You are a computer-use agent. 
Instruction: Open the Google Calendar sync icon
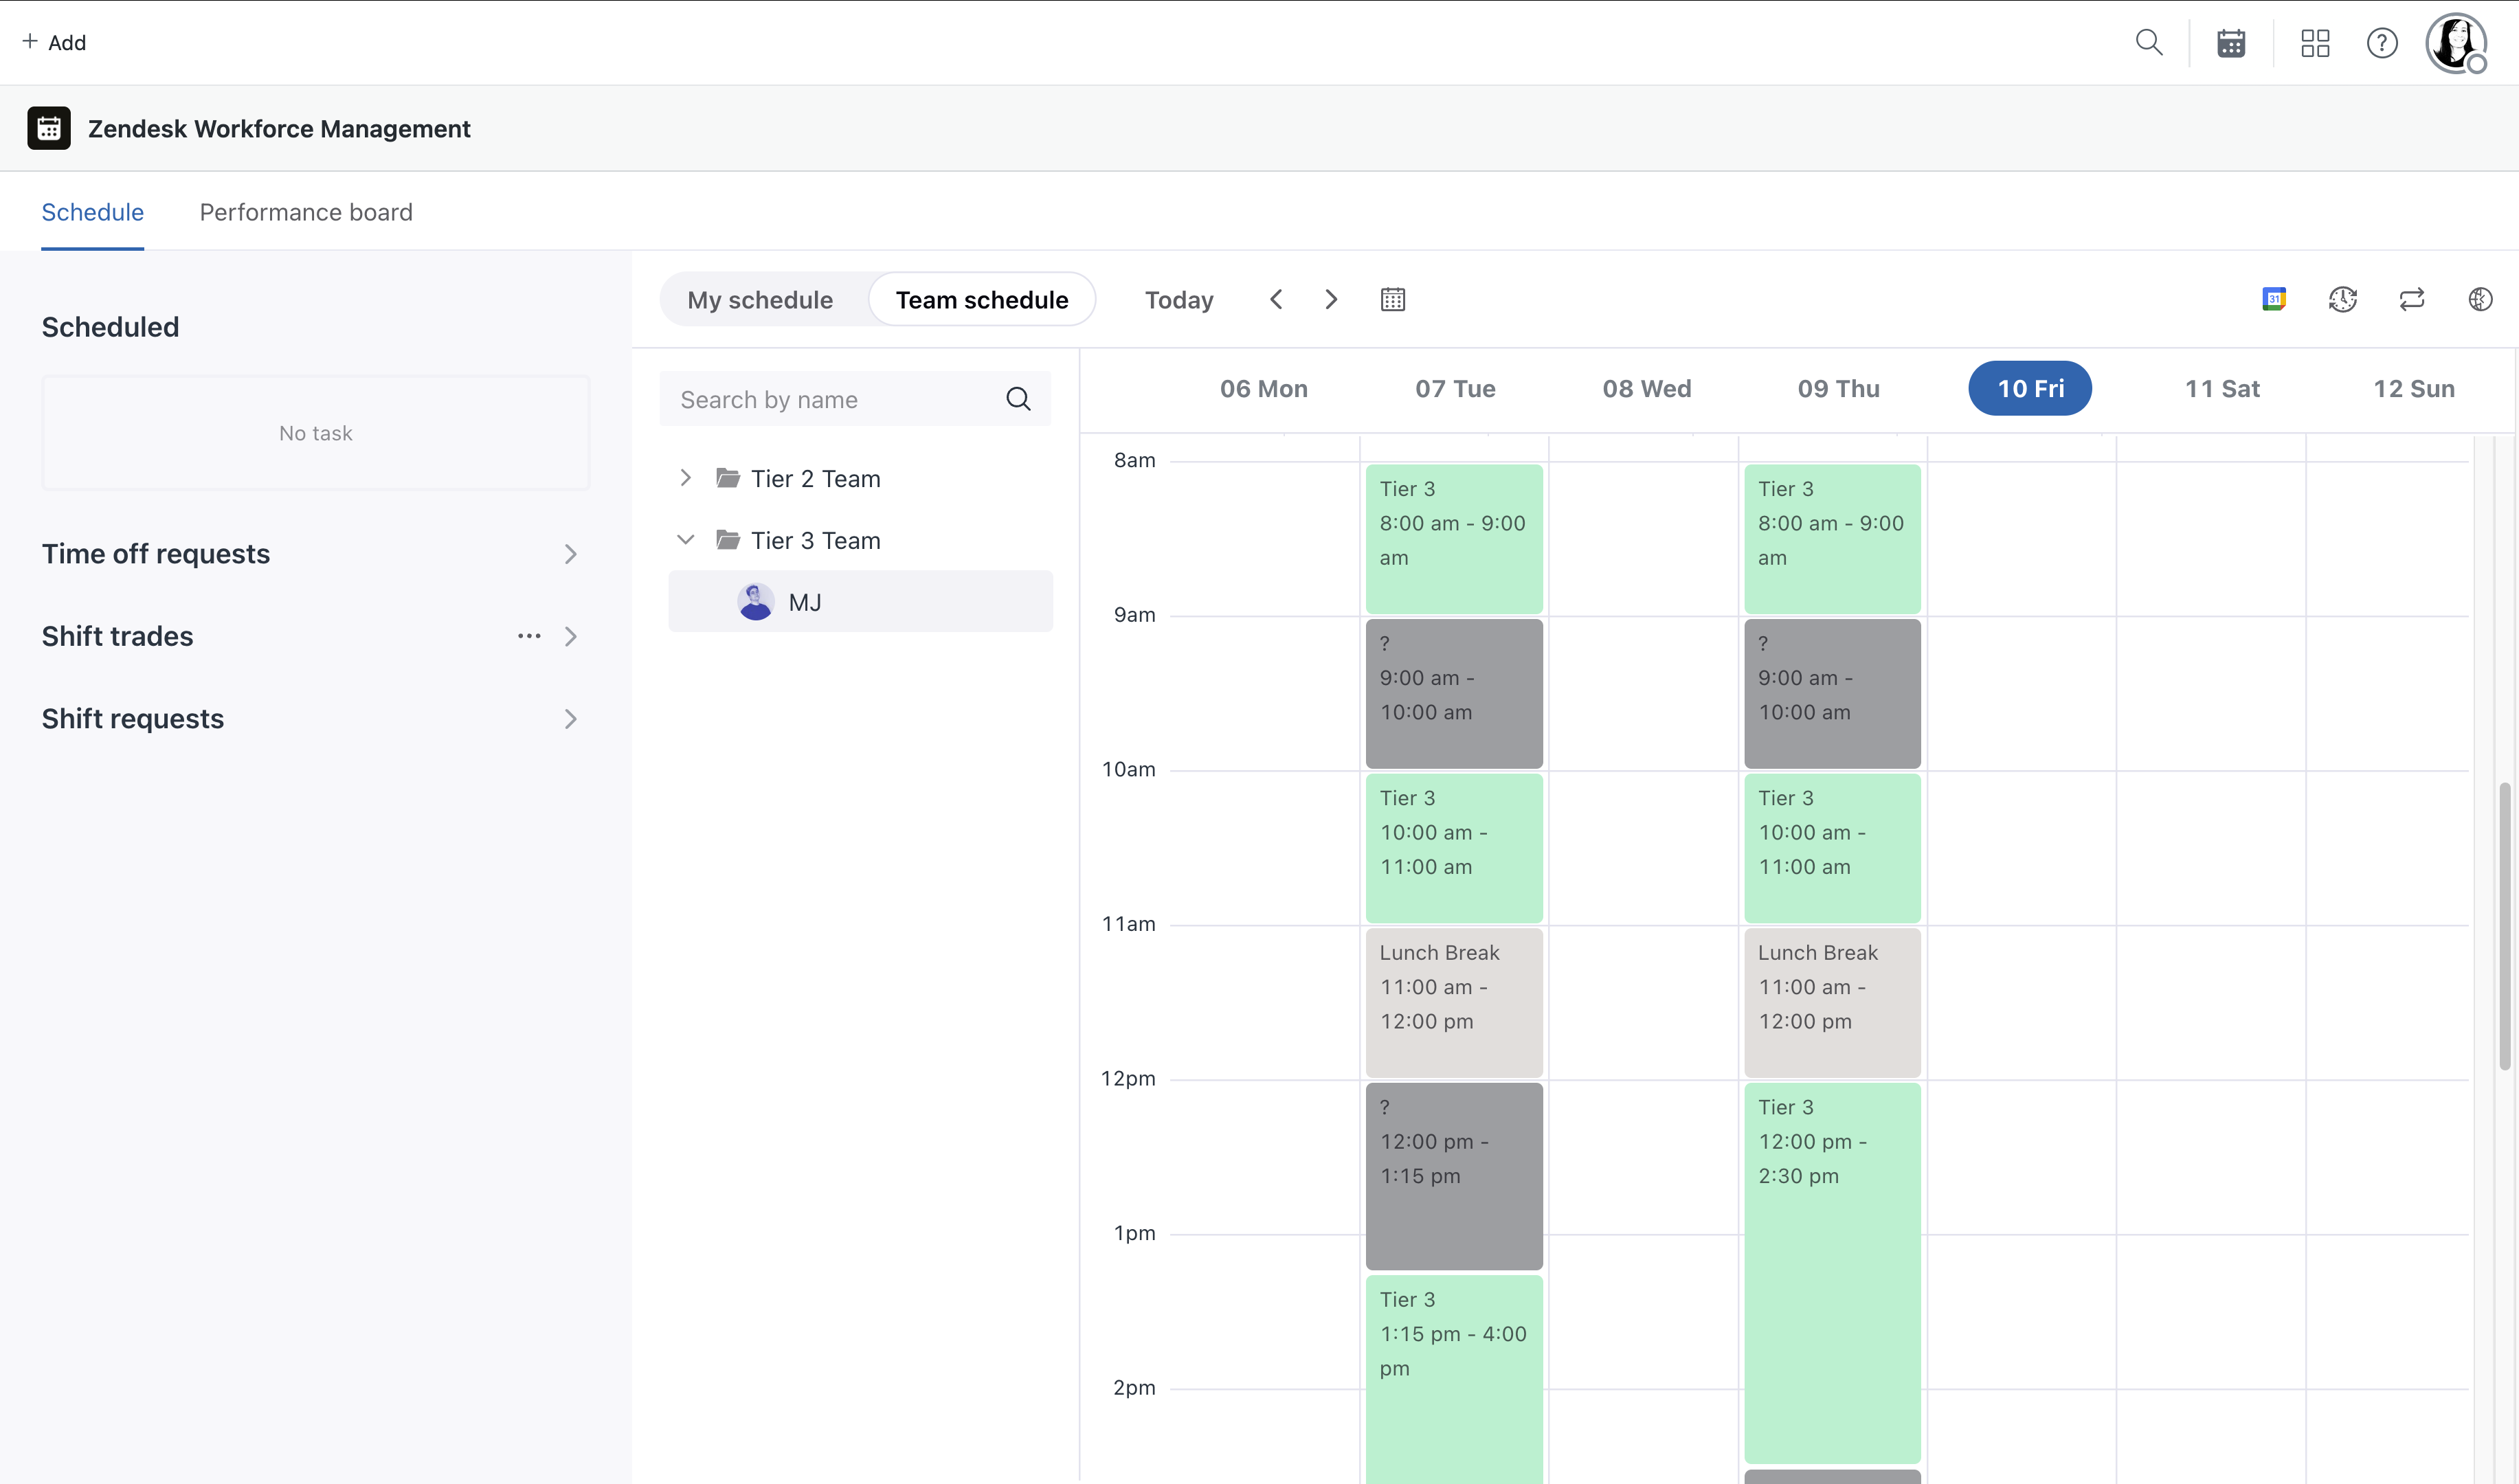click(x=2274, y=299)
